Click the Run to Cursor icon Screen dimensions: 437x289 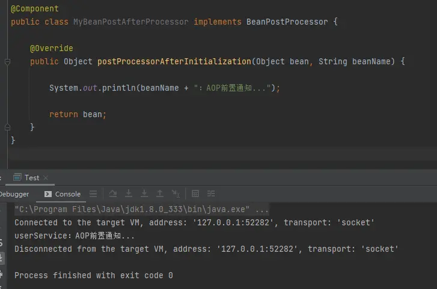[176, 194]
